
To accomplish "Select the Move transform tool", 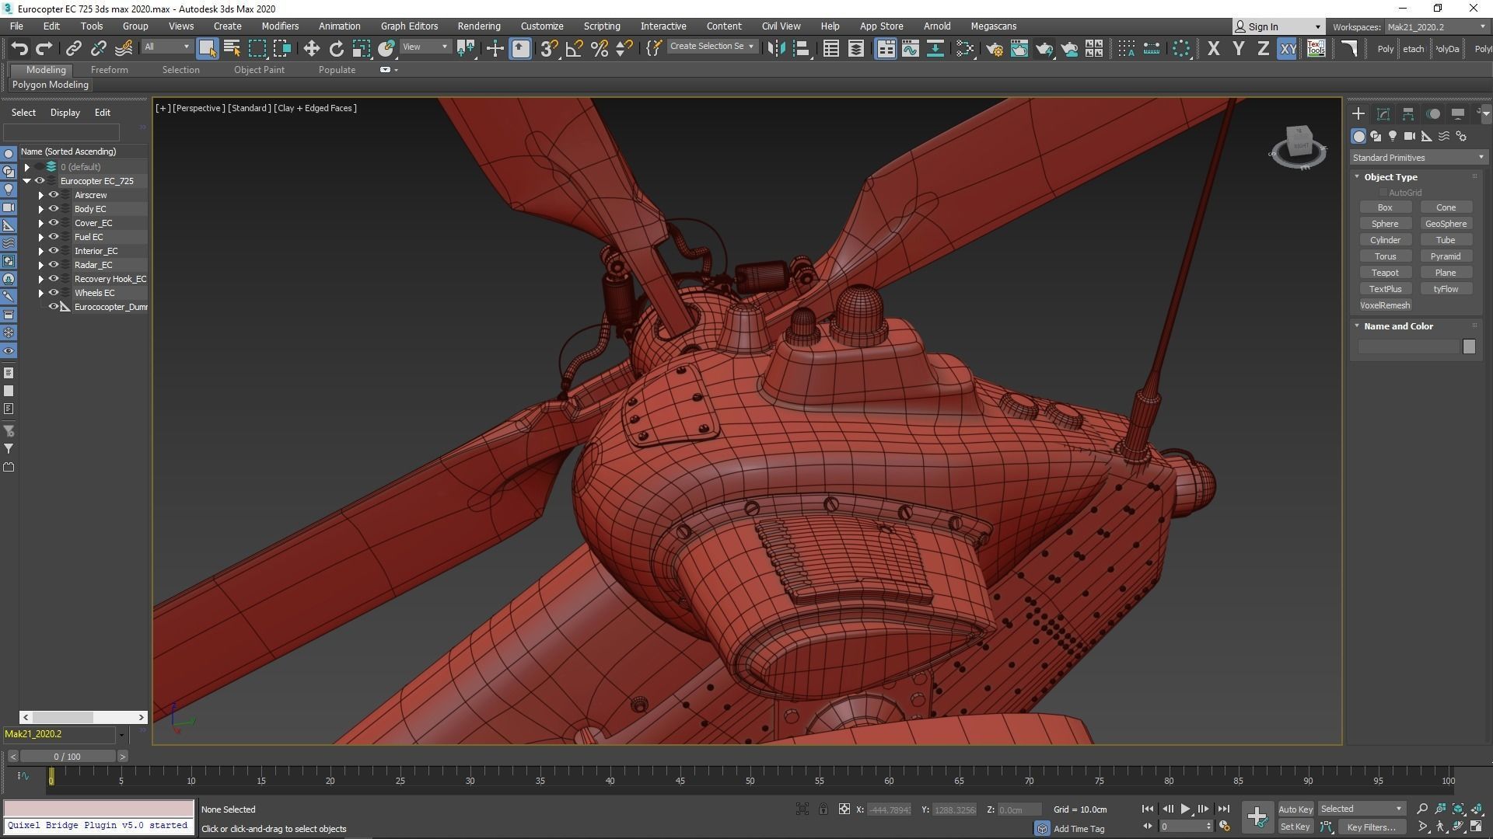I will [311, 48].
